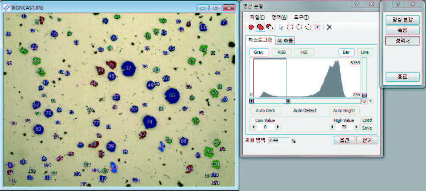Switch histogram mode to Gray
Image resolution: width=426 pixels, height=191 pixels.
(259, 52)
